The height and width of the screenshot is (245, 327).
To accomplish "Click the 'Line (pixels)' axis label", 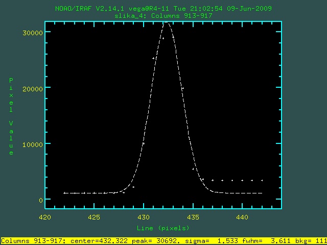I will [x=163, y=228].
